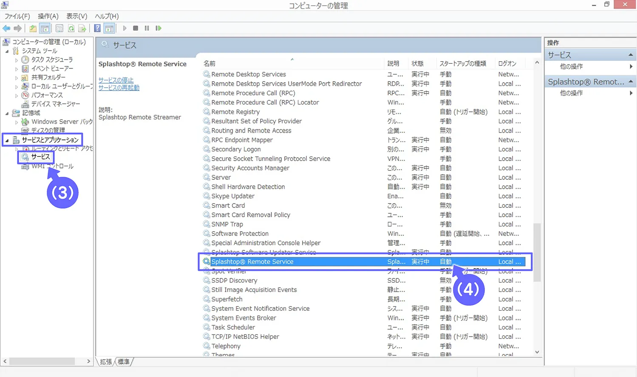
Task: Collapse the システム ツール tree node
Action: [x=6, y=51]
